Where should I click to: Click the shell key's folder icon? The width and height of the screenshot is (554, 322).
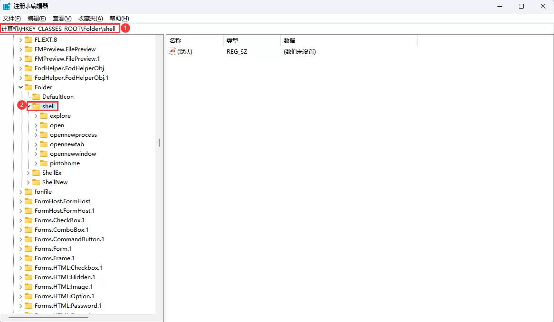(36, 106)
